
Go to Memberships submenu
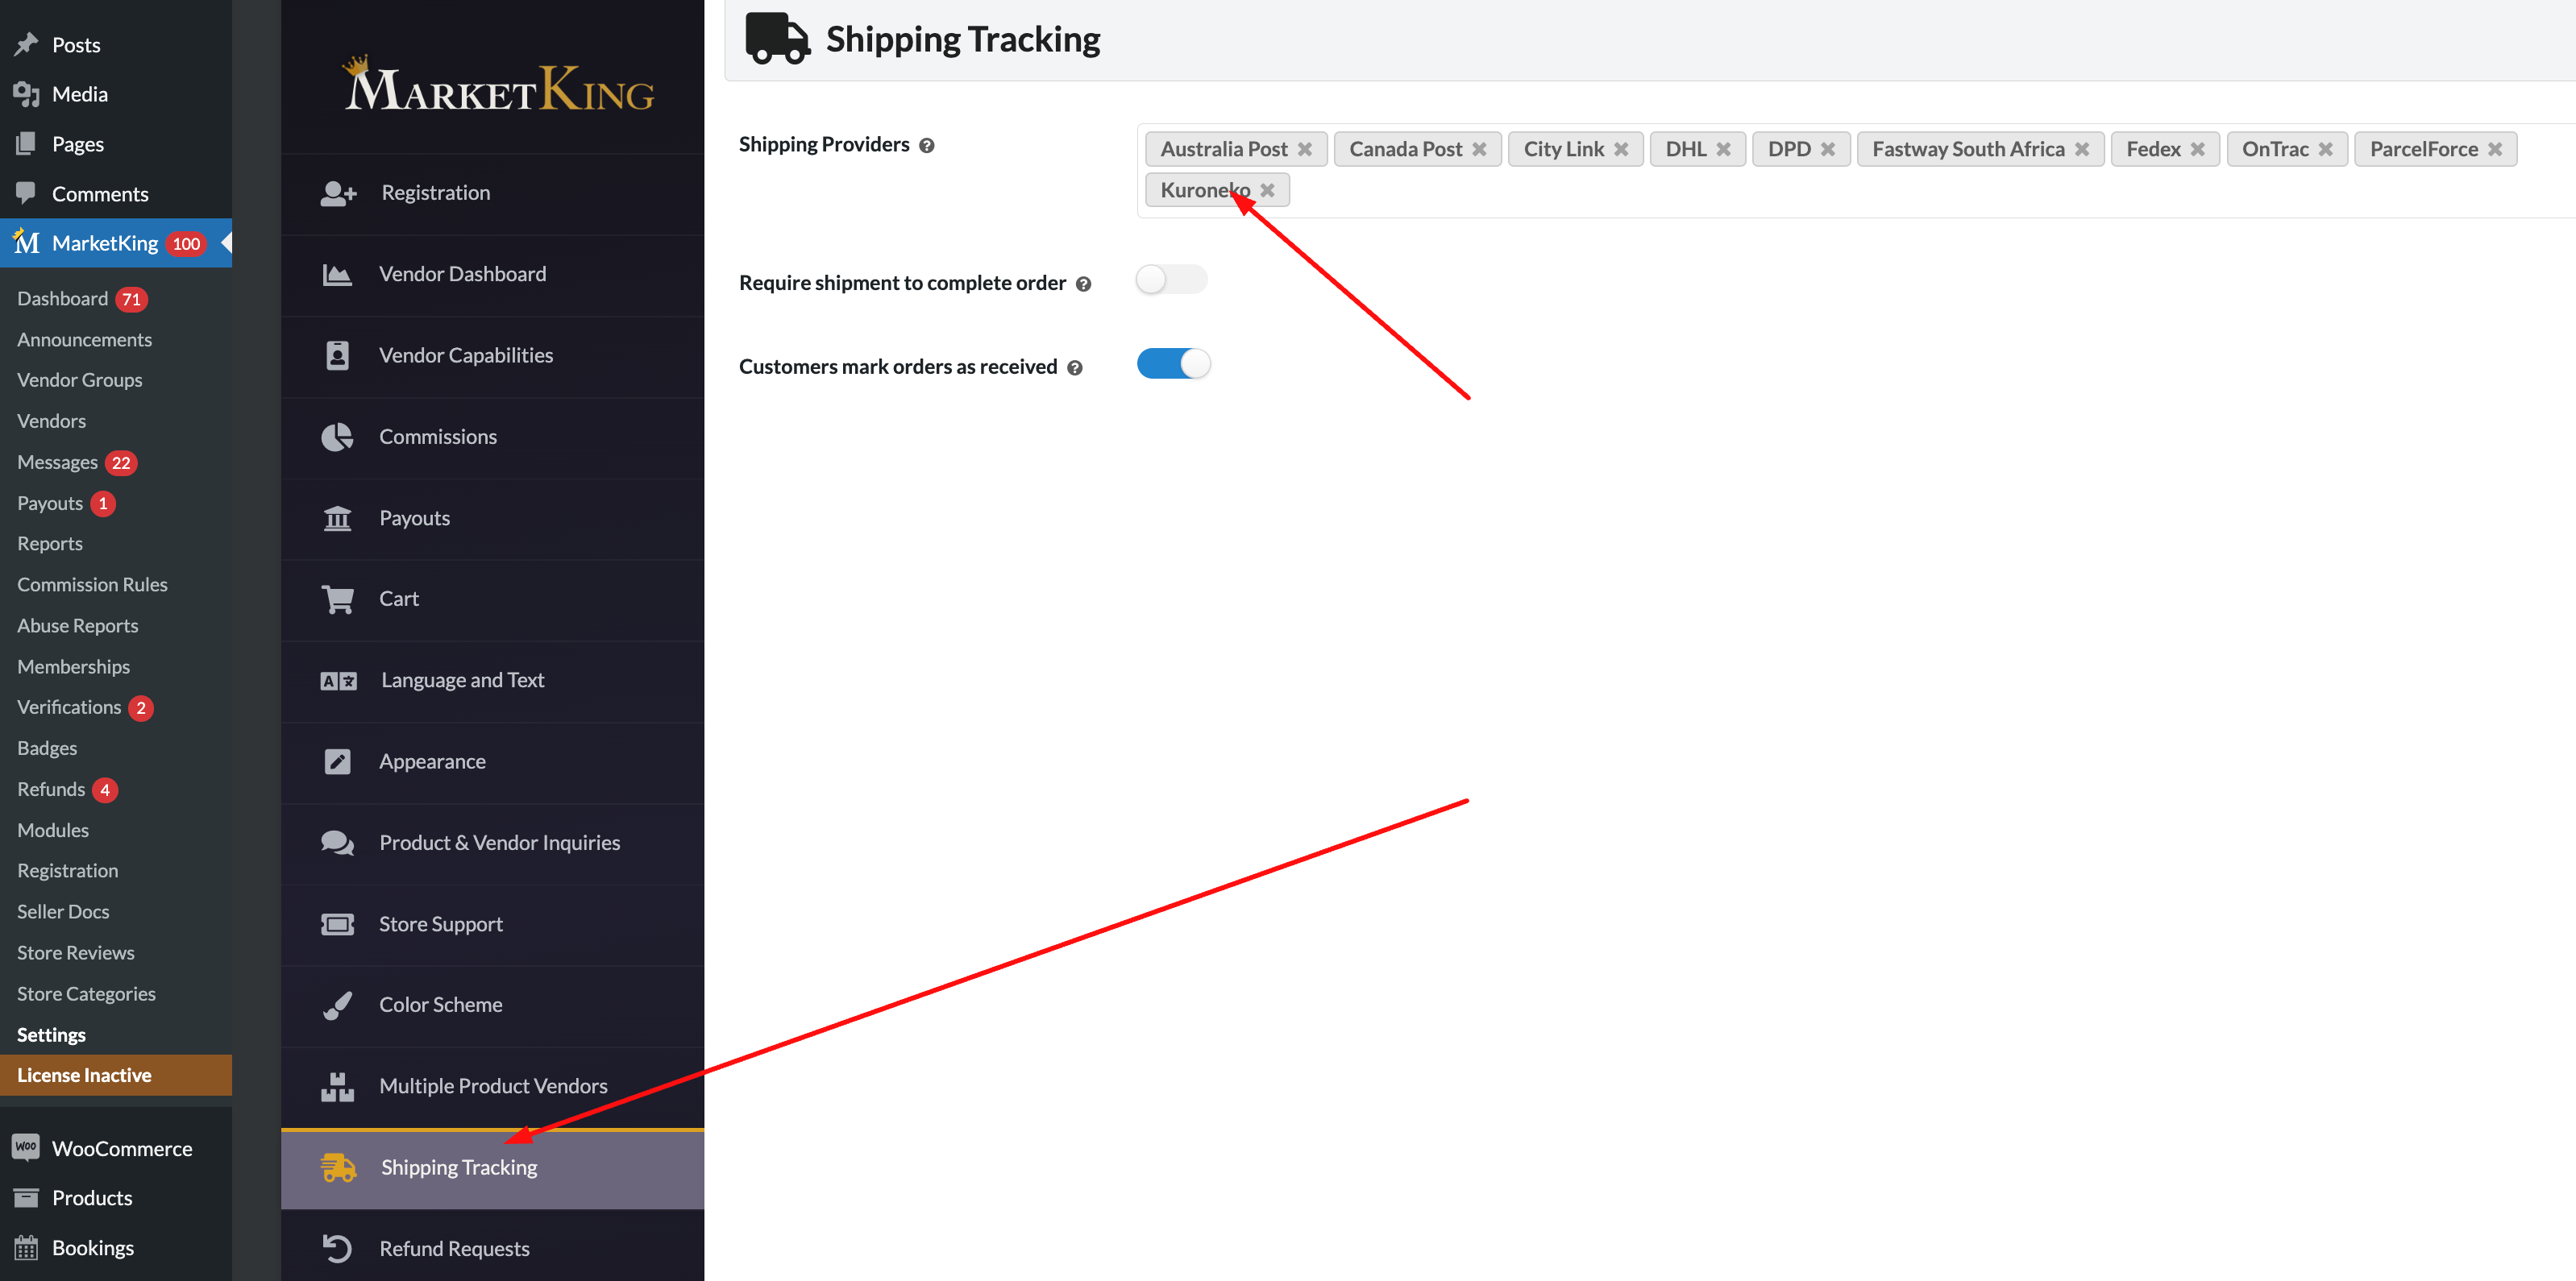click(x=74, y=666)
